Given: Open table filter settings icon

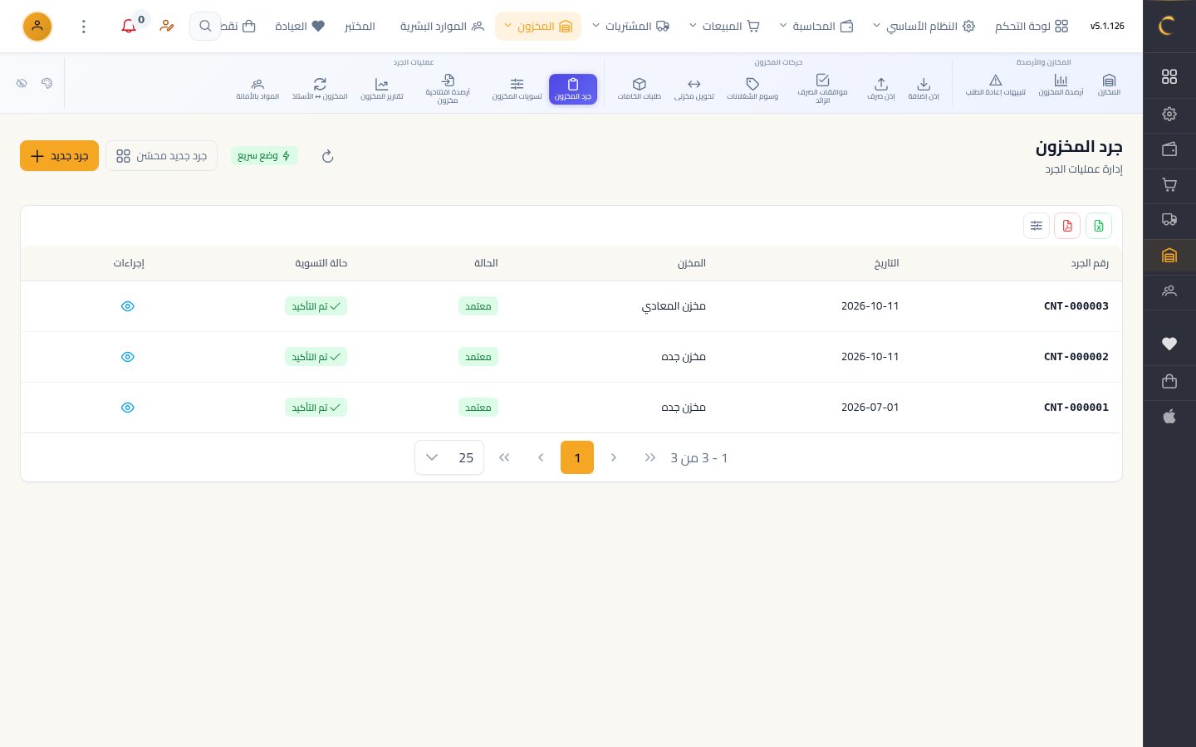Looking at the screenshot, I should [x=1037, y=226].
